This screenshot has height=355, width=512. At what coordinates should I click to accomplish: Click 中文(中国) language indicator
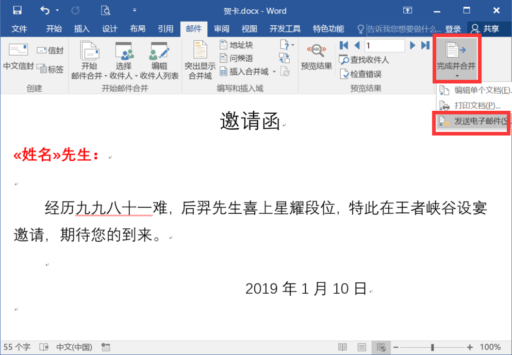[x=74, y=347]
